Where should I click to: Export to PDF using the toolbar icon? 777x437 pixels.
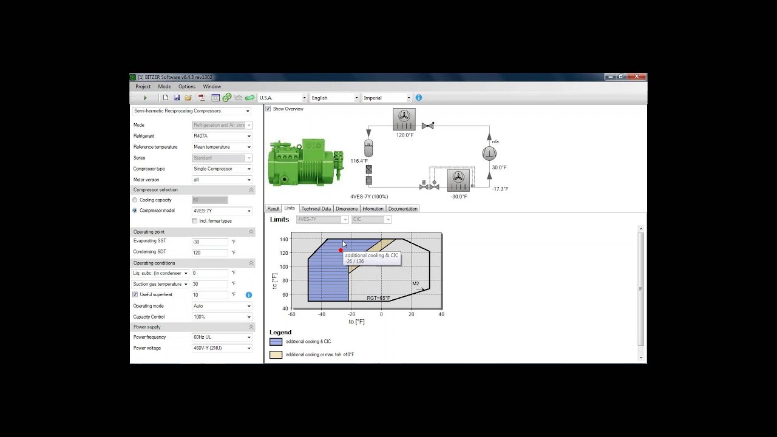coord(202,98)
